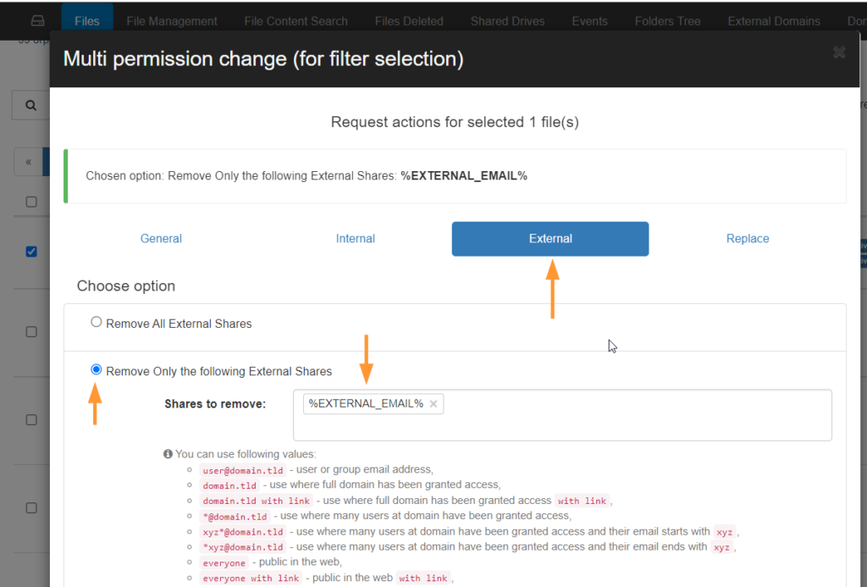
Task: Go to Shared Drives section
Action: pos(508,21)
